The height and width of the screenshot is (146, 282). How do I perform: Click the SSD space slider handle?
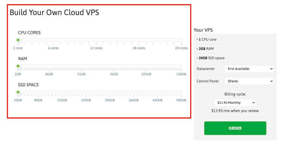point(18,92)
